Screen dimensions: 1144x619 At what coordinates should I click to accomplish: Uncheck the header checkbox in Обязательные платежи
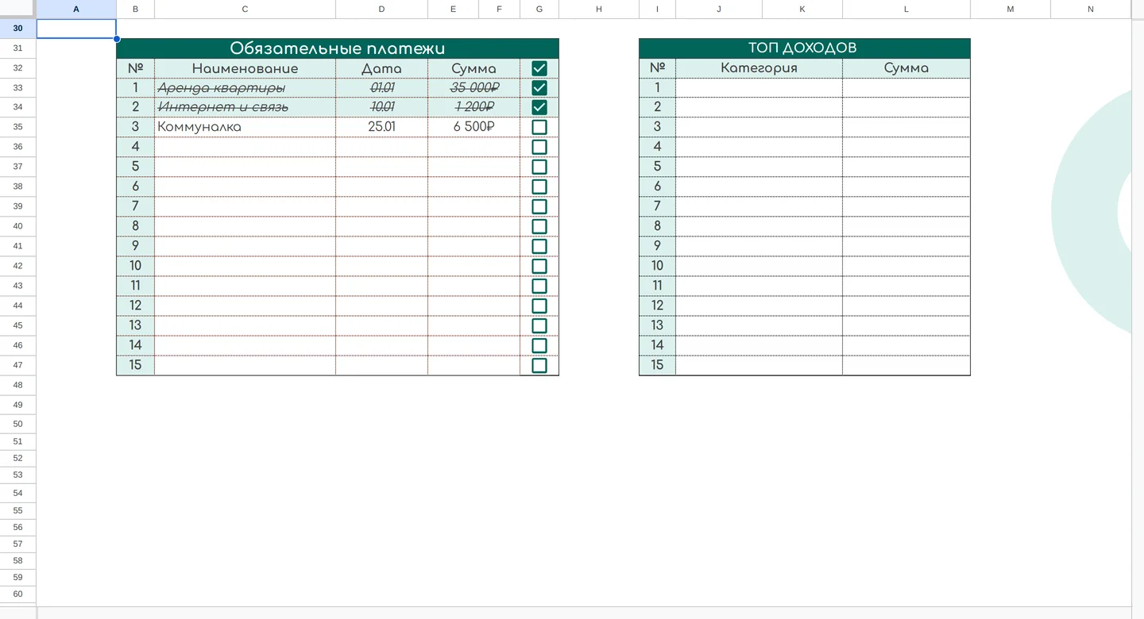(x=539, y=68)
